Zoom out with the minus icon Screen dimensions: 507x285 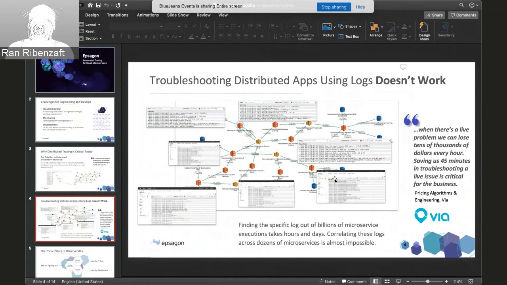[x=408, y=281]
